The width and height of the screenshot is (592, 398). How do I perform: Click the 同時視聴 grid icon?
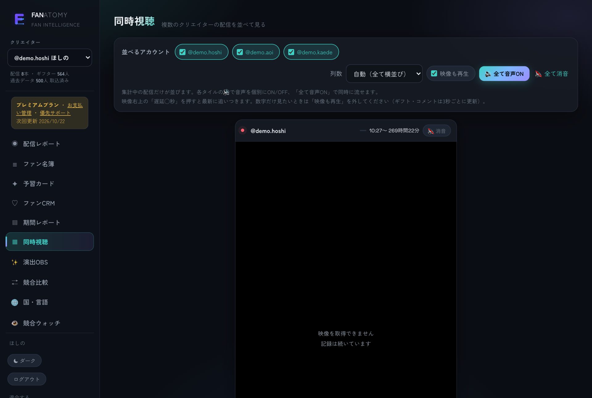click(15, 242)
